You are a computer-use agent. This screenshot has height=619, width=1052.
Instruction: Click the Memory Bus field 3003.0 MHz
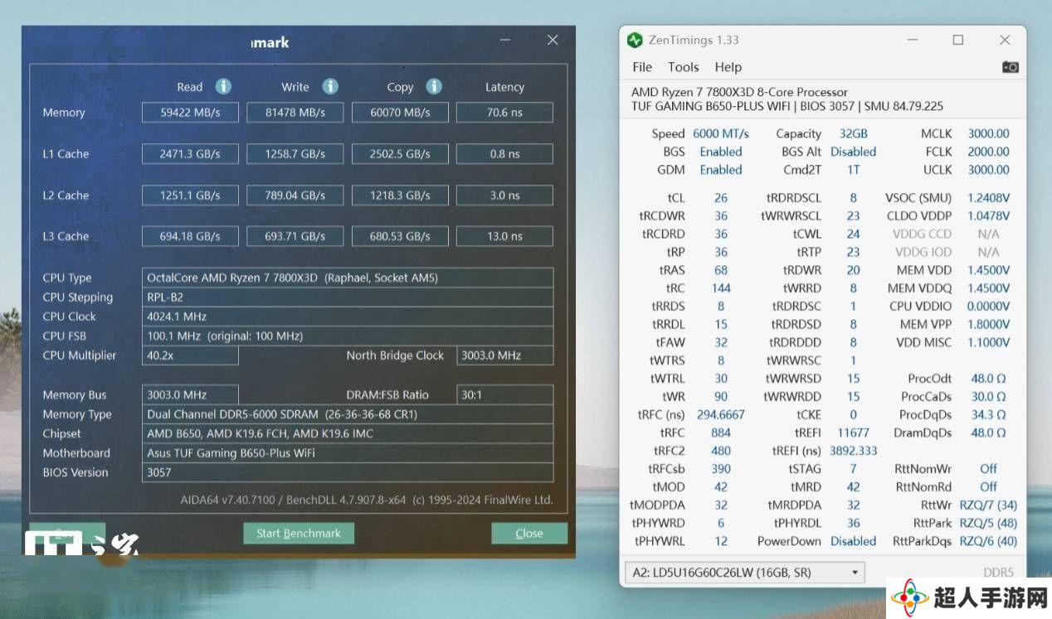pos(190,395)
